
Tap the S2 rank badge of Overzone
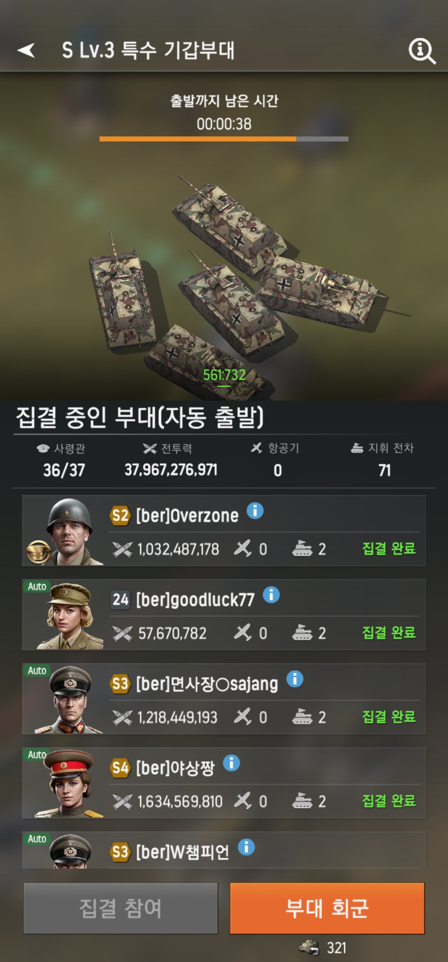coord(120,515)
